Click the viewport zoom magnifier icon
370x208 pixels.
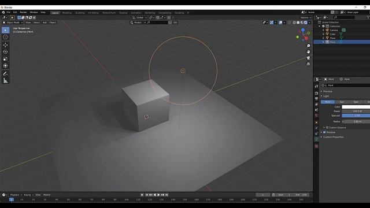(308, 46)
